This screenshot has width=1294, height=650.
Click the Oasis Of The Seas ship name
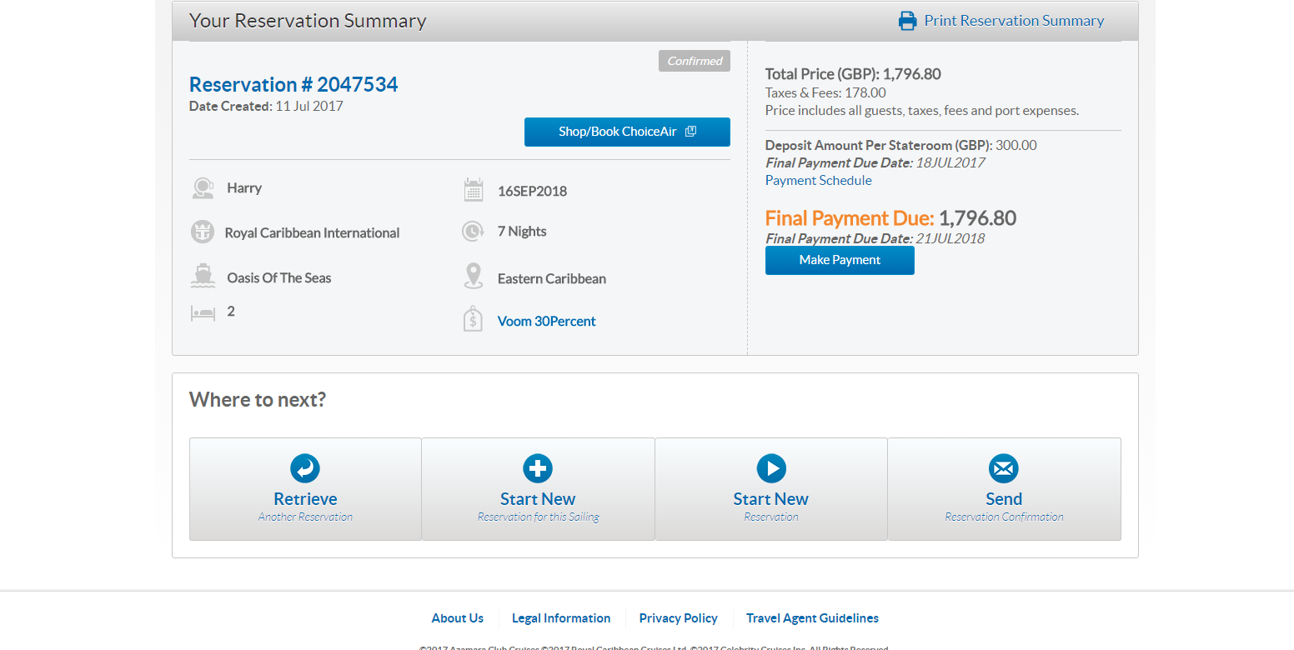point(279,278)
